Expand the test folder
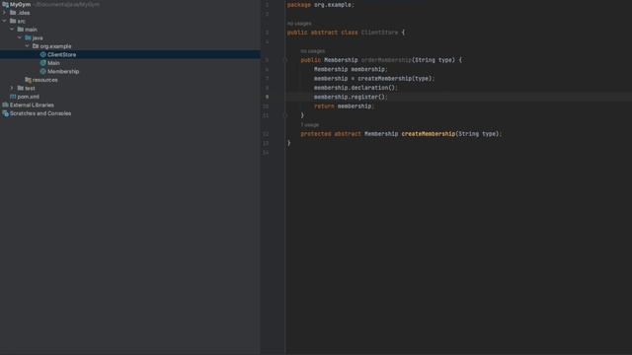Screen dimensions: 632x355 [x=12, y=88]
